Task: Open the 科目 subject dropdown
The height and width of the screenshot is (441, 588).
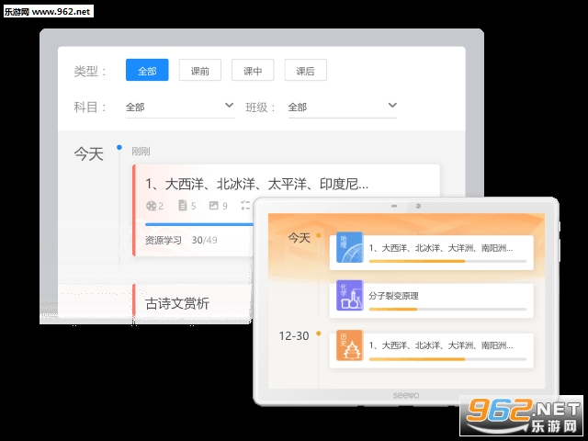Action: click(x=180, y=107)
